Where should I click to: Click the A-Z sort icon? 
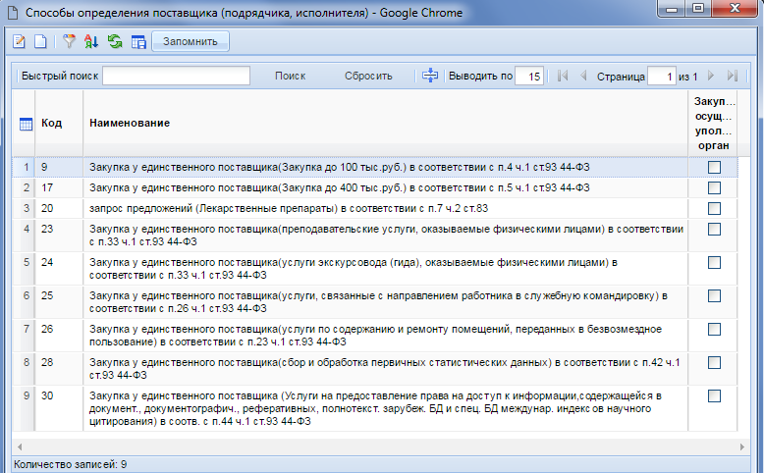[x=92, y=42]
